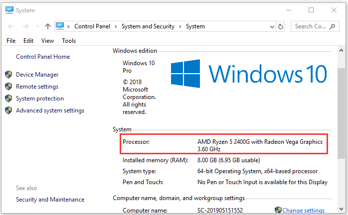Image resolution: width=348 pixels, height=215 pixels.
Task: Click the Change settings link
Action: (x=303, y=211)
